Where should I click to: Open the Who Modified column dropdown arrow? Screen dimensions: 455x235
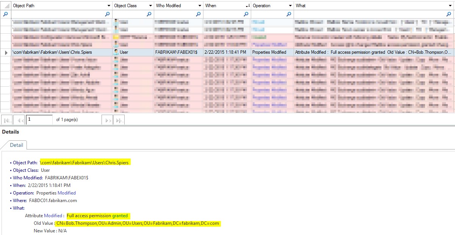point(199,6)
